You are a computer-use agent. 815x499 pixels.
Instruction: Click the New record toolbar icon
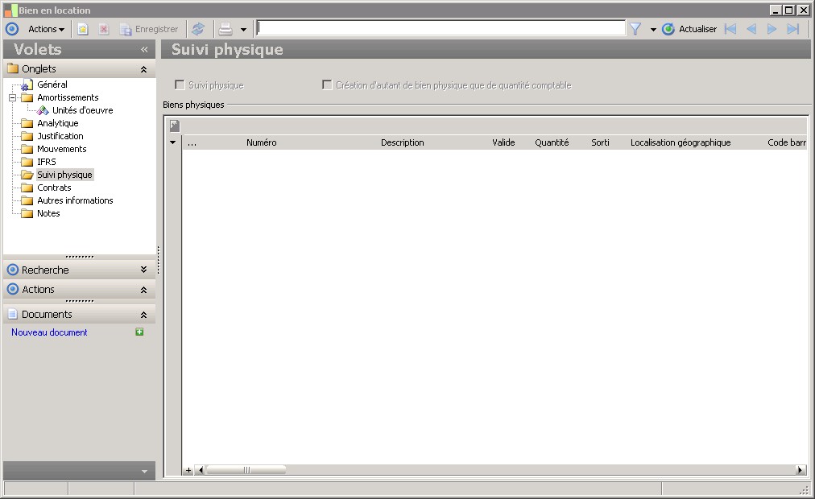click(83, 29)
